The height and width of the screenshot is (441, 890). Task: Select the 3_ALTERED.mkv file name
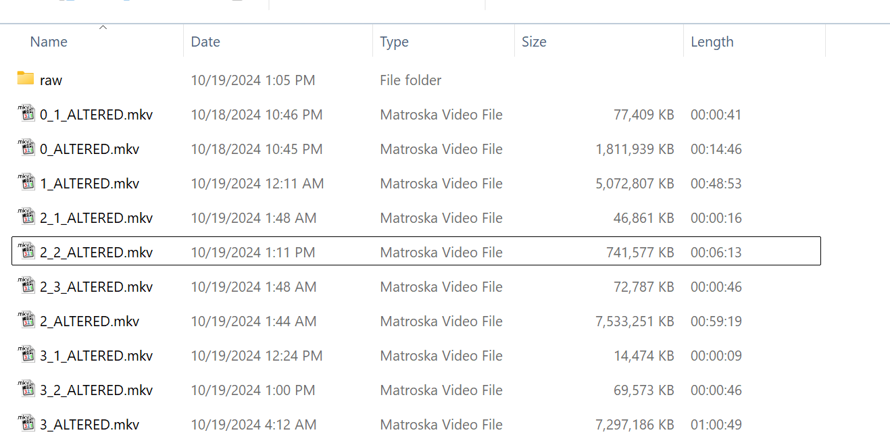click(x=89, y=425)
